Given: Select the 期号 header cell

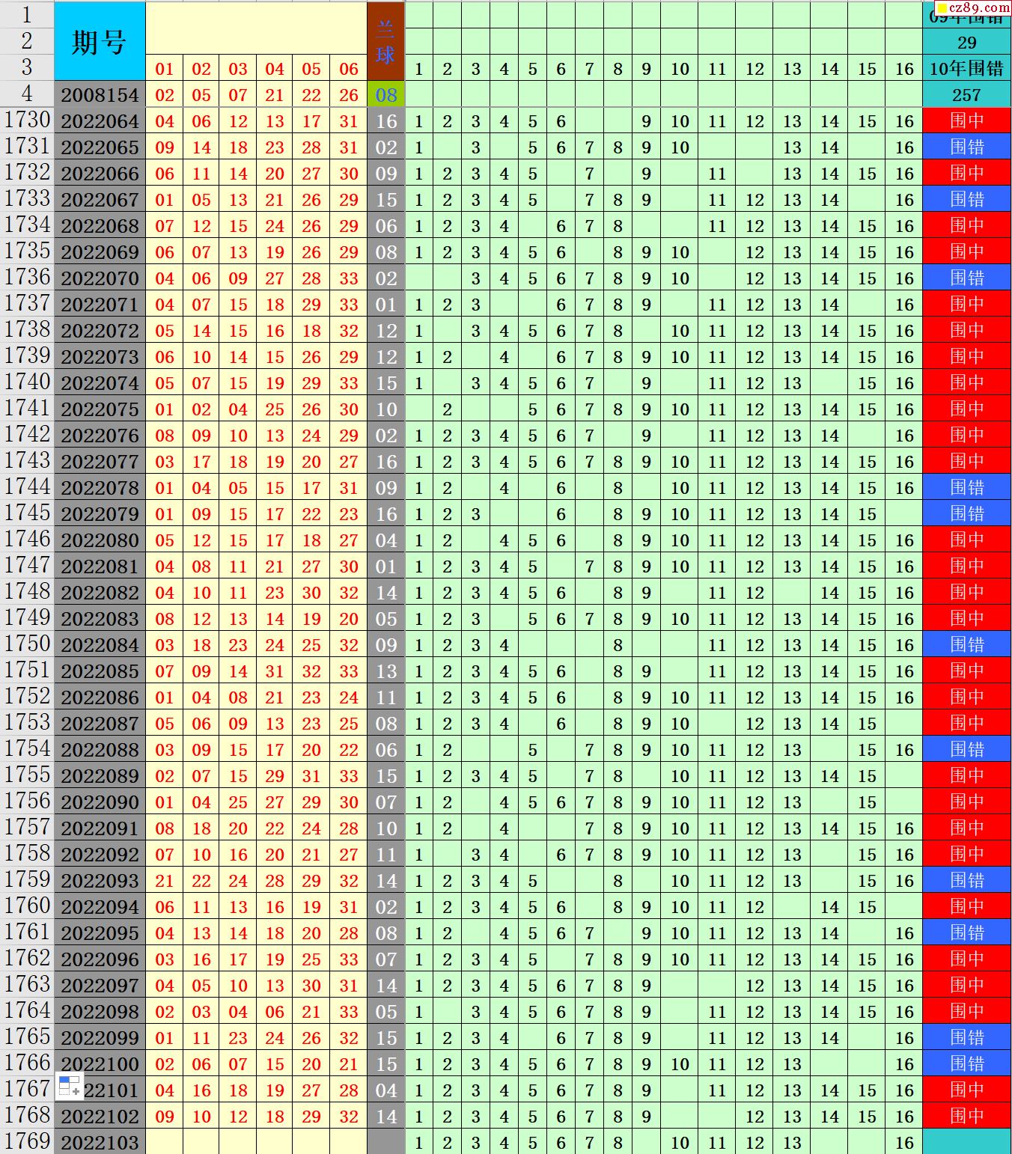Looking at the screenshot, I should tap(100, 42).
